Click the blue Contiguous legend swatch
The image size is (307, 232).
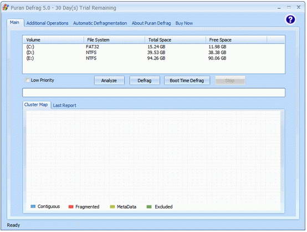pyautogui.click(x=33, y=206)
